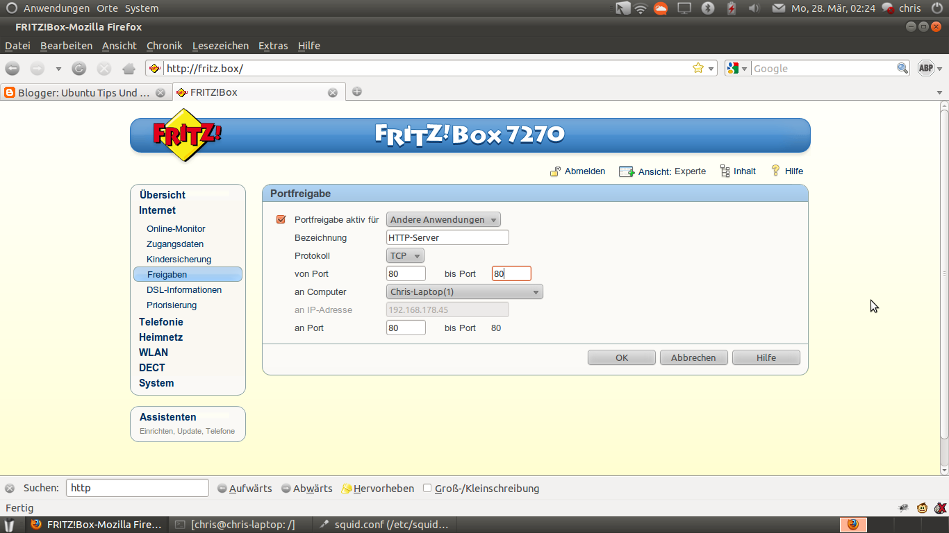The width and height of the screenshot is (949, 533).
Task: Click the Abwärts find button
Action: pos(307,488)
